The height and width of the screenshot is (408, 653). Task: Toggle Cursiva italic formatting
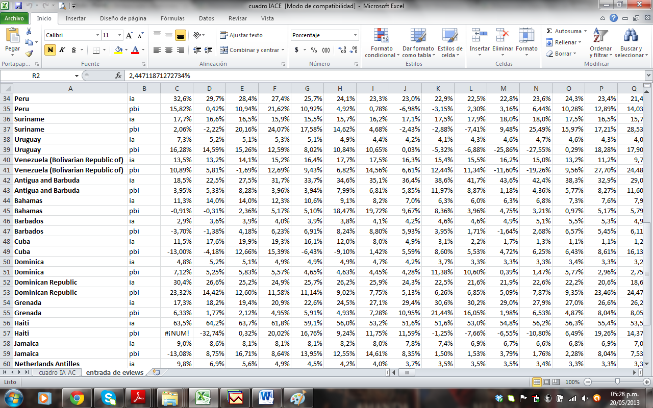(62, 50)
